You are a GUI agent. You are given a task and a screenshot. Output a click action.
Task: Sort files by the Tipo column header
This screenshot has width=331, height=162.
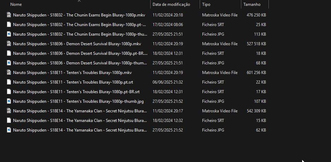coord(206,4)
